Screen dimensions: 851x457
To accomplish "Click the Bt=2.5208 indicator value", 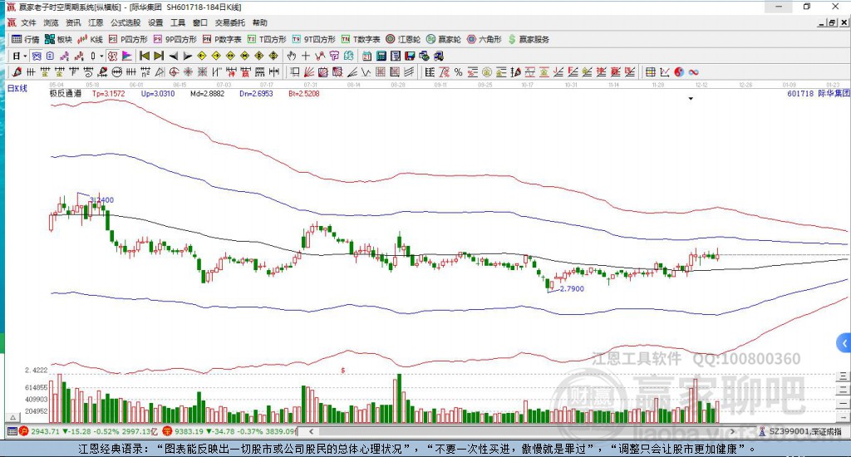I will [x=304, y=93].
